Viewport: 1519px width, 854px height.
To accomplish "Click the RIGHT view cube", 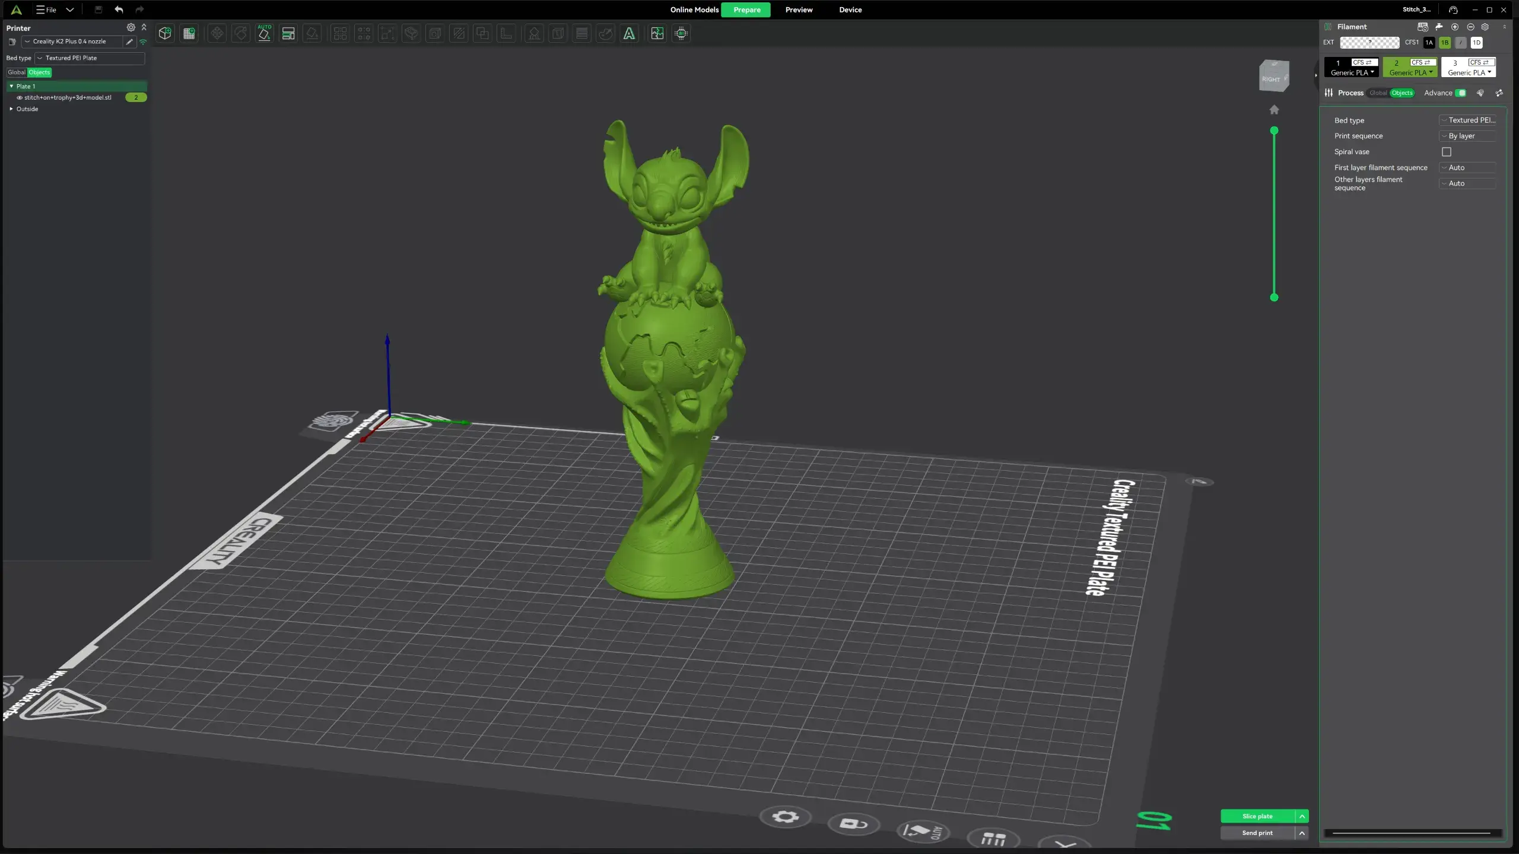I will (1274, 76).
